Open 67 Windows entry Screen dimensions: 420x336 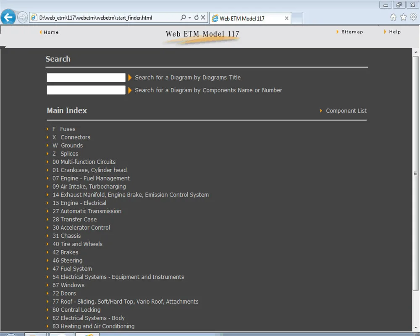[x=68, y=285]
